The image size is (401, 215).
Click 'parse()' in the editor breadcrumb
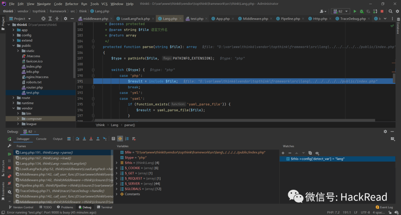(x=130, y=125)
